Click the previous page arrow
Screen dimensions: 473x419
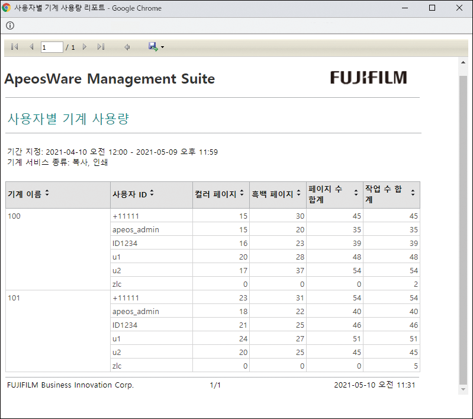pyautogui.click(x=31, y=47)
